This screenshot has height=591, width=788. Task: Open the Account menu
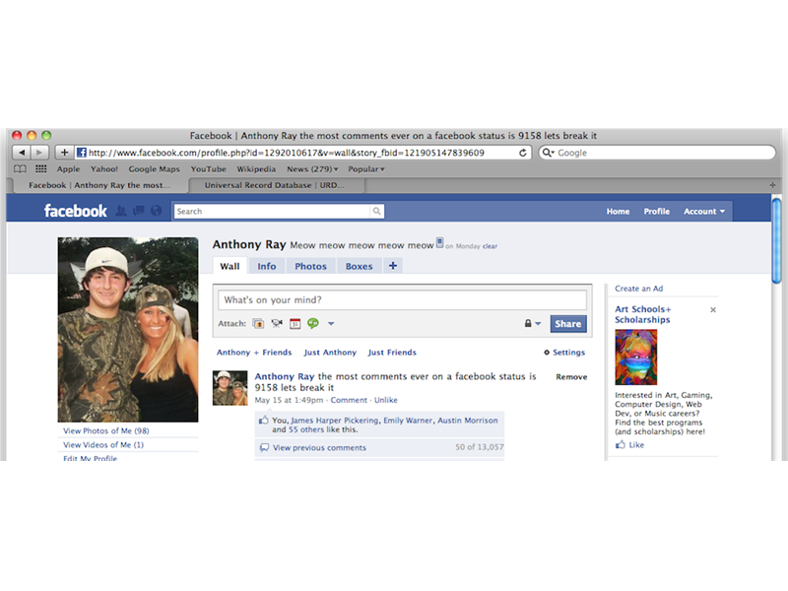703,211
